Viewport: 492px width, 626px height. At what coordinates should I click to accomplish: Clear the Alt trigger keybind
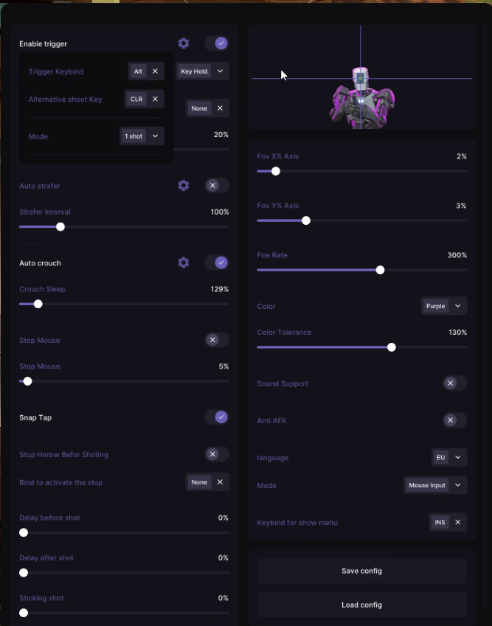(x=155, y=71)
